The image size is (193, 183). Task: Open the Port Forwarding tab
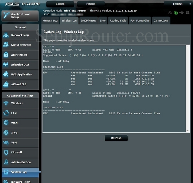[x=140, y=20]
